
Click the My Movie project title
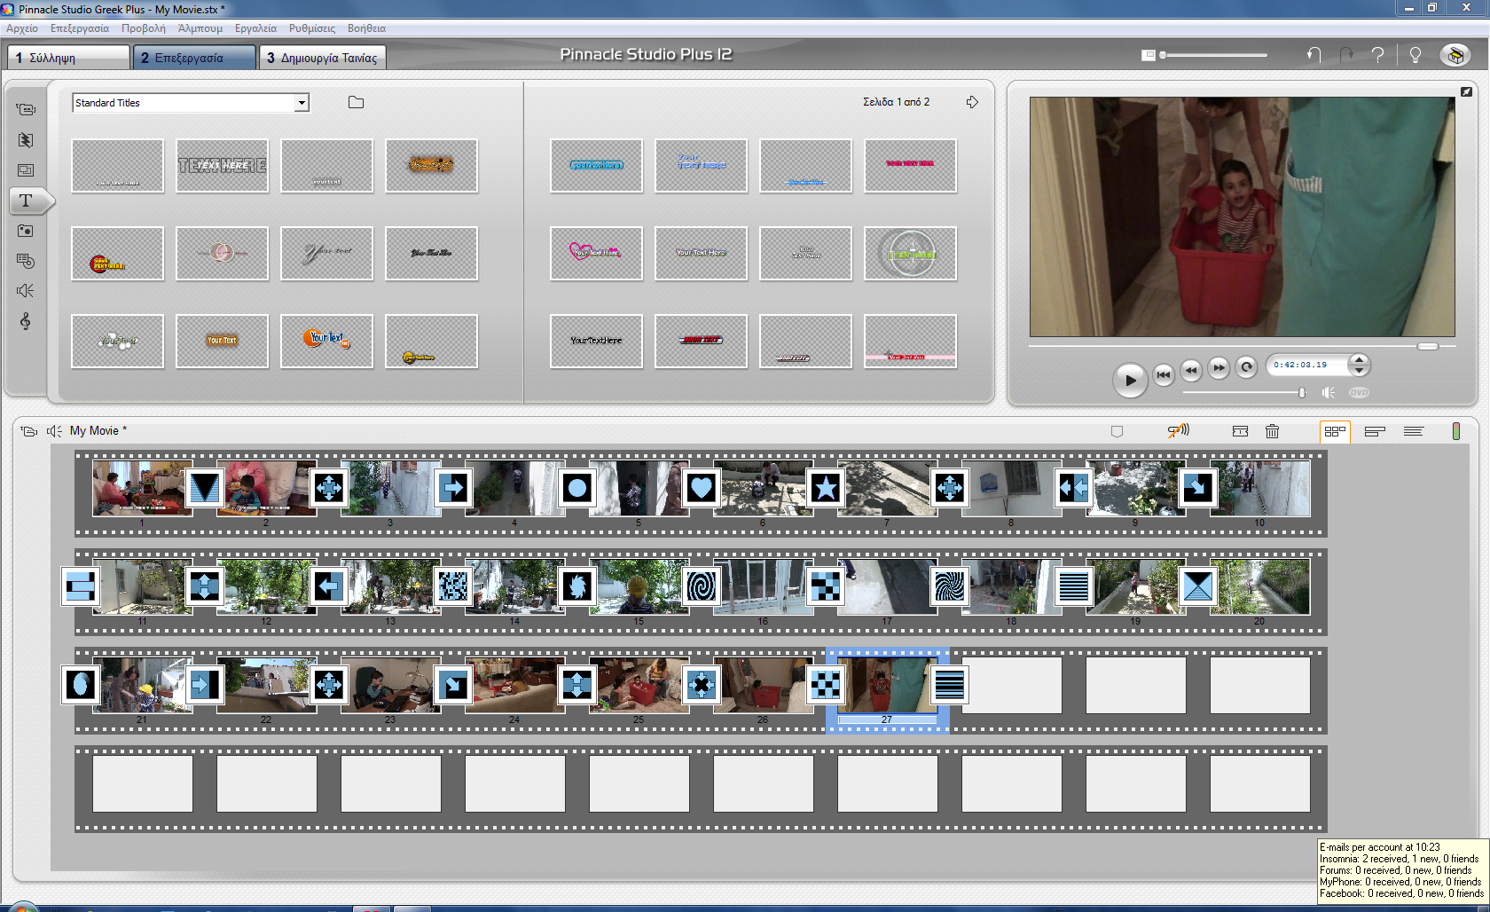tap(98, 431)
